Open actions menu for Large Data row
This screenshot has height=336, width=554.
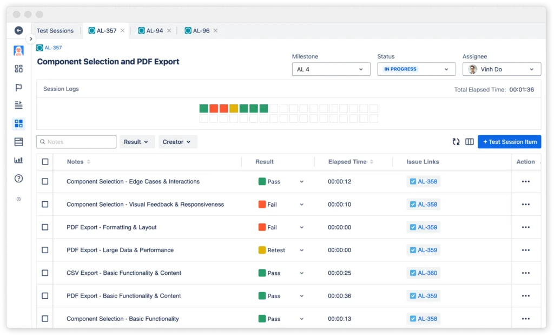click(526, 250)
